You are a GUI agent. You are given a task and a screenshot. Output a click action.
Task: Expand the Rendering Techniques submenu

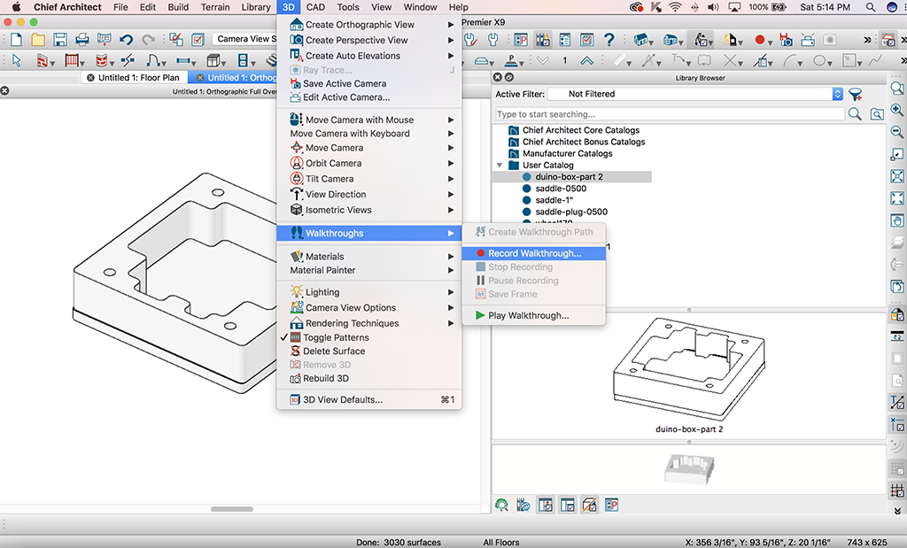(x=369, y=323)
